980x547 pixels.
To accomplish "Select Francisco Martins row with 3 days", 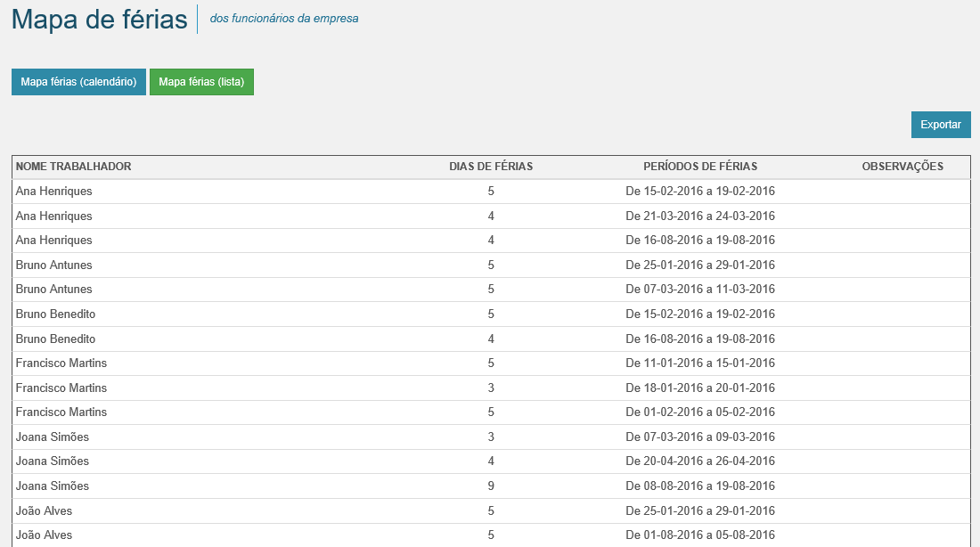I will pyautogui.click(x=61, y=388).
